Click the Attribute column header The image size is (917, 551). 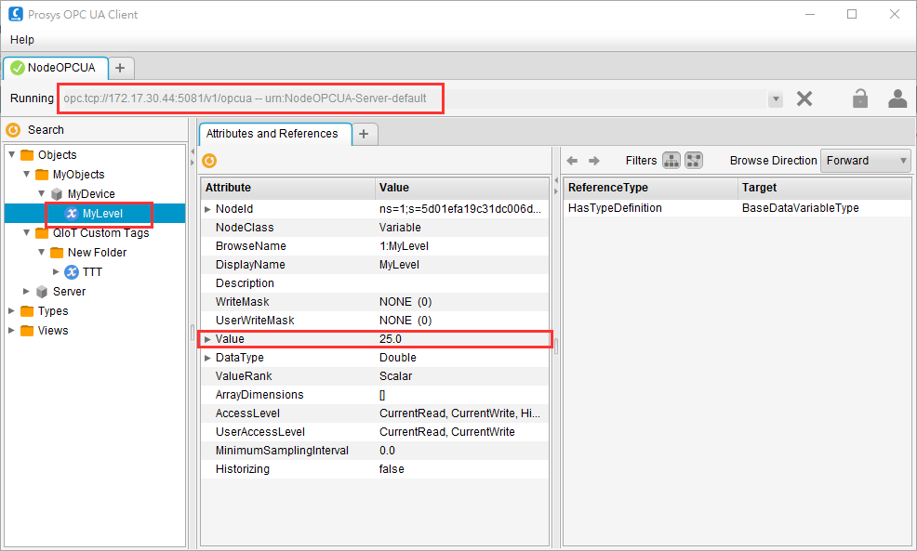coord(287,188)
